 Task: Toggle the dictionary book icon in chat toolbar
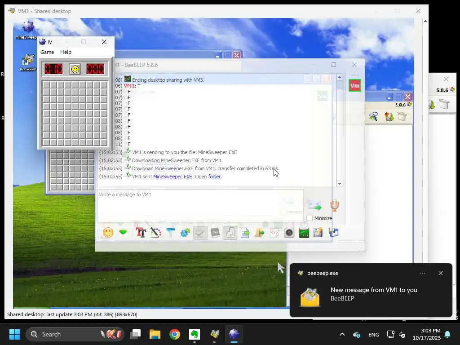215,233
